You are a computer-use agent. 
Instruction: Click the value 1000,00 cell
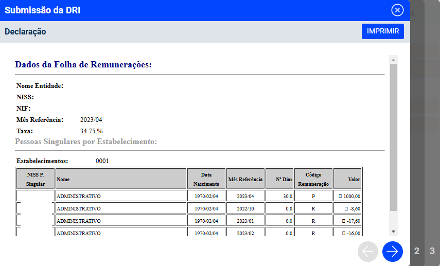coord(347,196)
